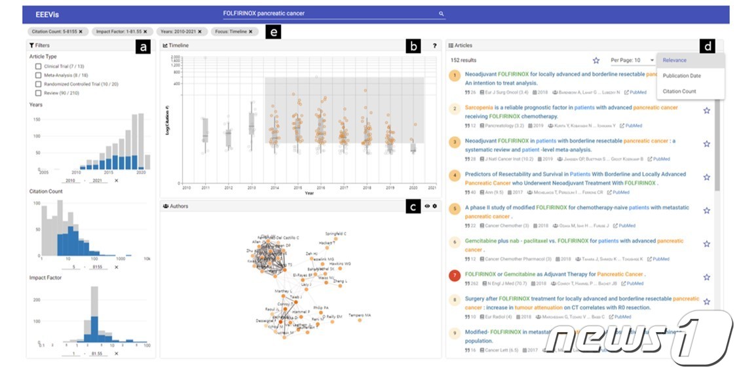Click the star icon beside results count
Viewport: 737px width, 374px height.
coord(596,60)
